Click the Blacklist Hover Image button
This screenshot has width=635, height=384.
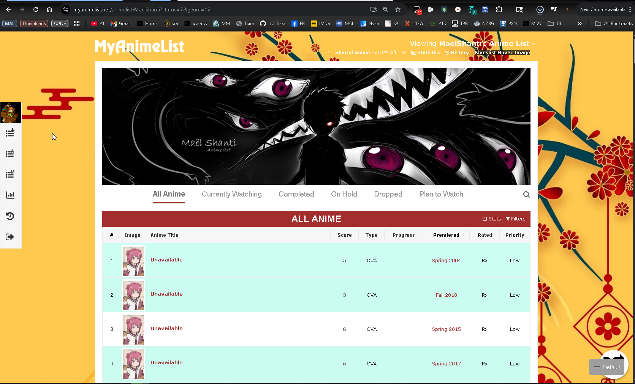502,53
